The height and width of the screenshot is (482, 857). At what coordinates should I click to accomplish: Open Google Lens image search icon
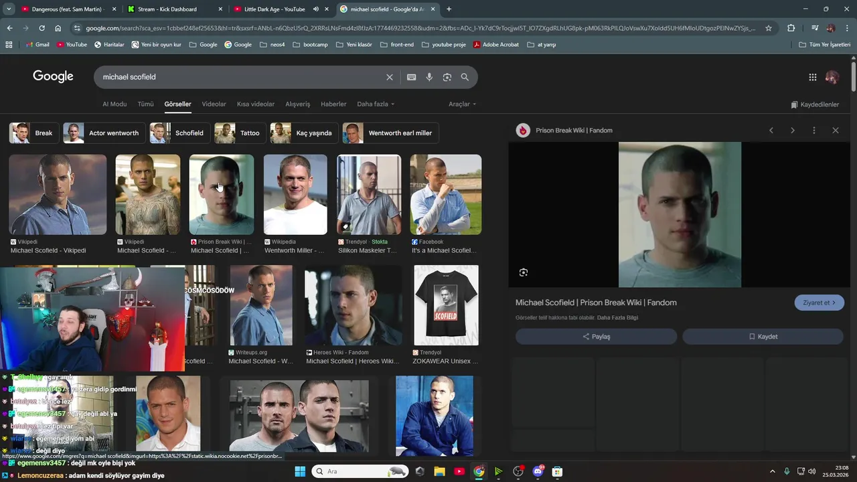pyautogui.click(x=447, y=77)
